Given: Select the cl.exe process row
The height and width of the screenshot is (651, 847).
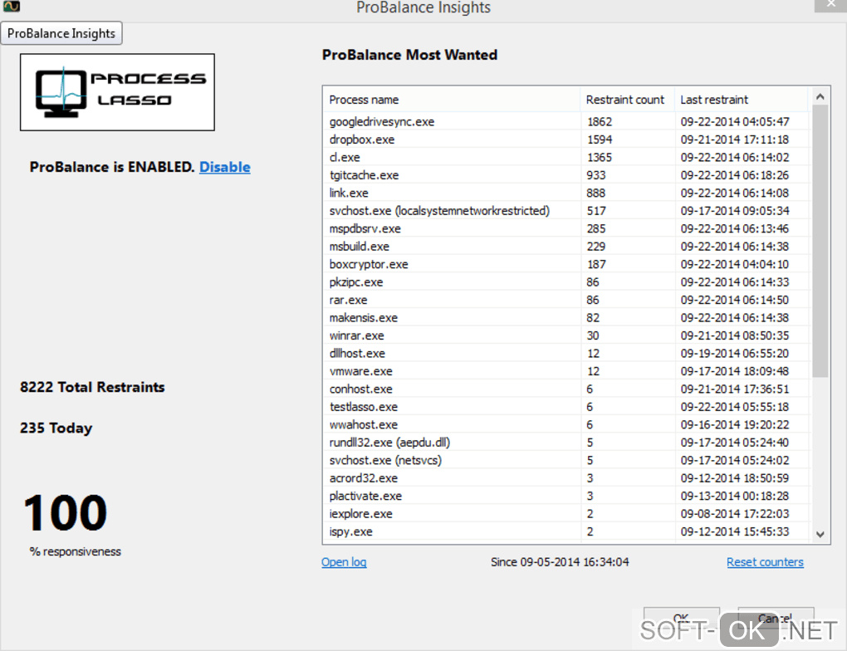Looking at the screenshot, I should (x=566, y=157).
